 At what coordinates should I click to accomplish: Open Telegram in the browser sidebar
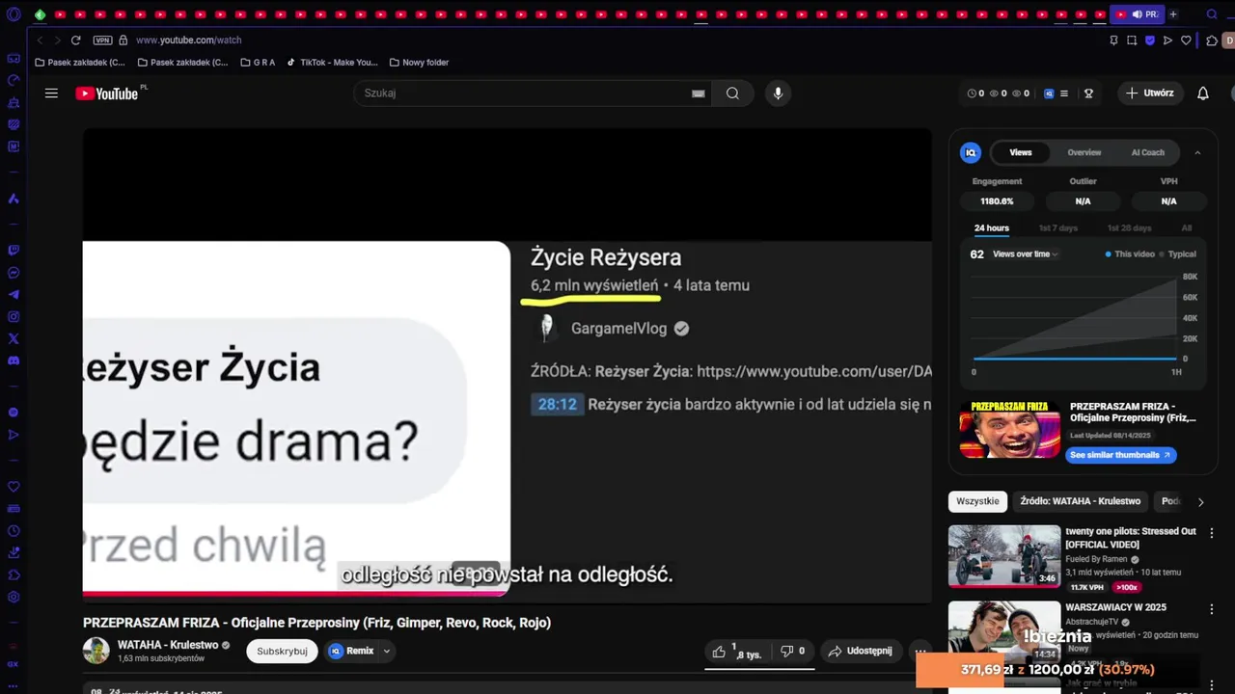(x=14, y=294)
